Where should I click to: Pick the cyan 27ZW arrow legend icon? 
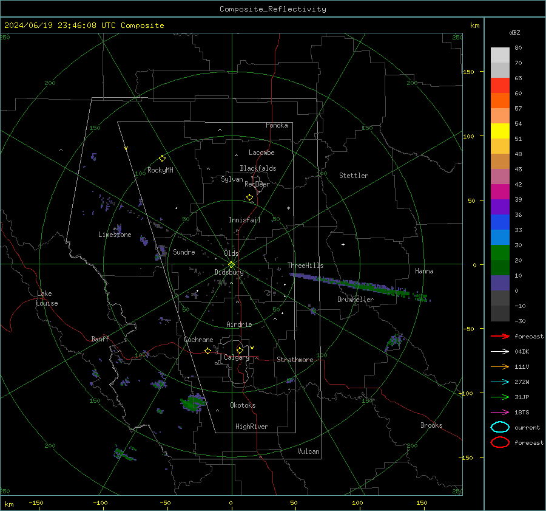pos(500,382)
